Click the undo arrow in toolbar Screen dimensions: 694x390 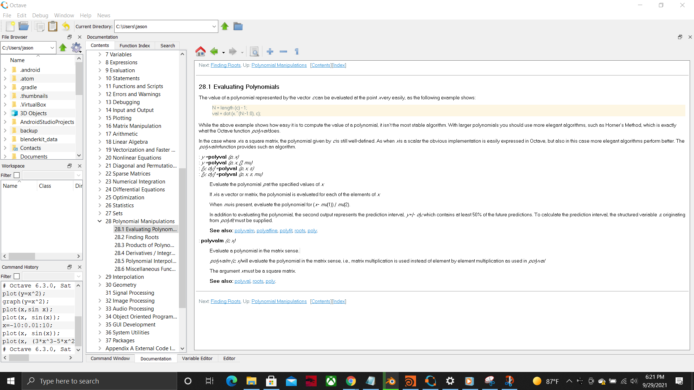66,26
